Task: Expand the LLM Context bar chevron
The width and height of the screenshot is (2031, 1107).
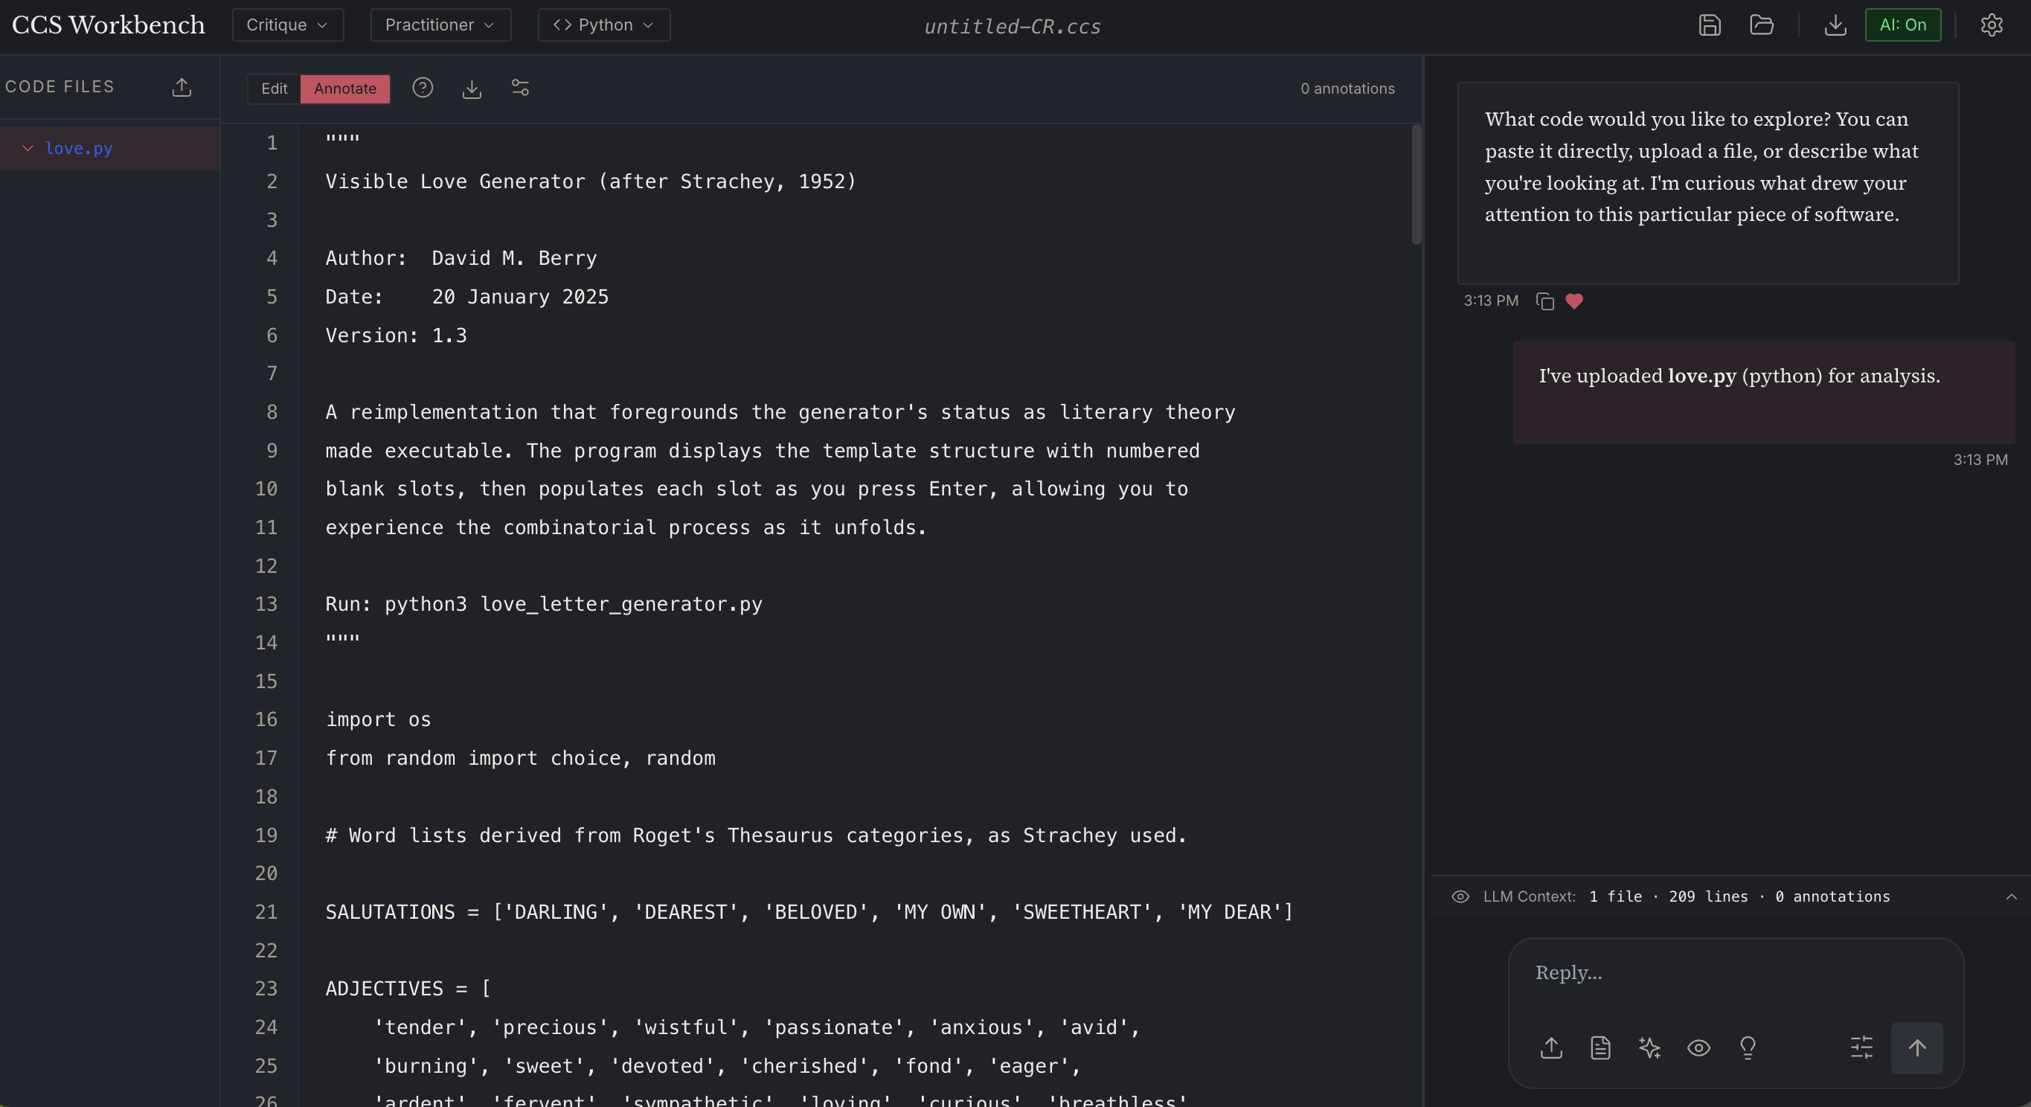Action: click(x=2010, y=896)
